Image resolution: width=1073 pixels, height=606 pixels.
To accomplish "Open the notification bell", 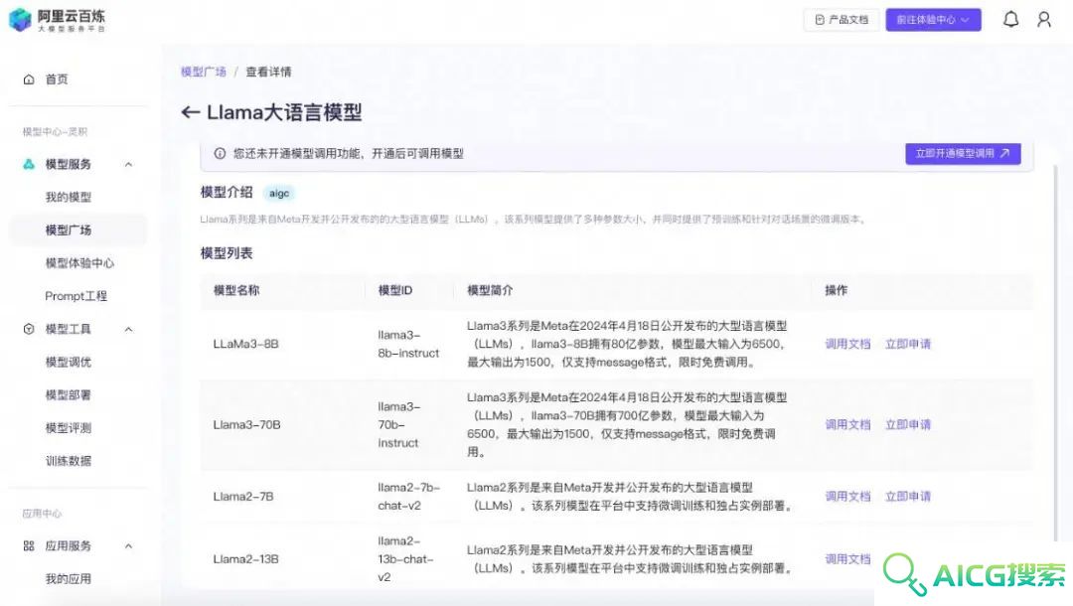I will (1010, 19).
